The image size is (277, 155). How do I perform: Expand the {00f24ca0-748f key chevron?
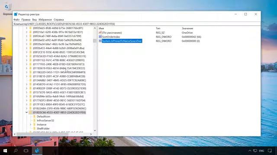[x=26, y=36]
